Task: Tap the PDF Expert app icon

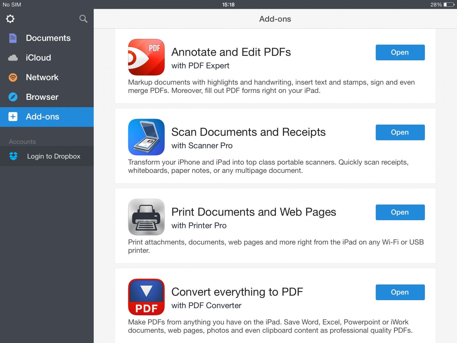Action: point(146,57)
